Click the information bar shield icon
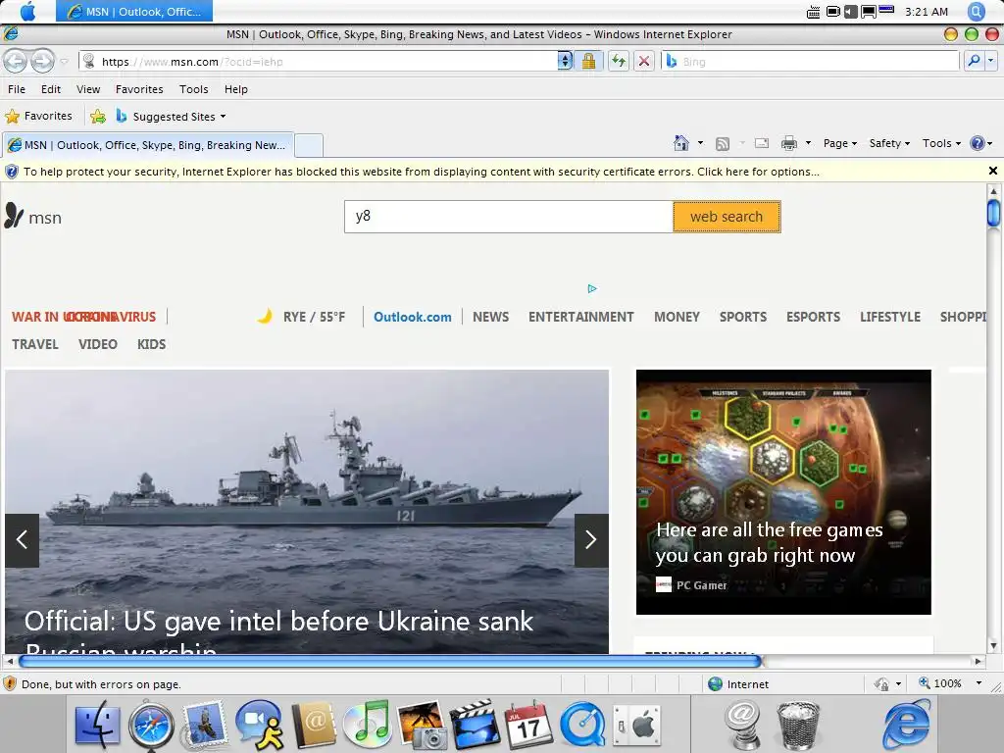Screen dimensions: 1004x753 [12, 172]
